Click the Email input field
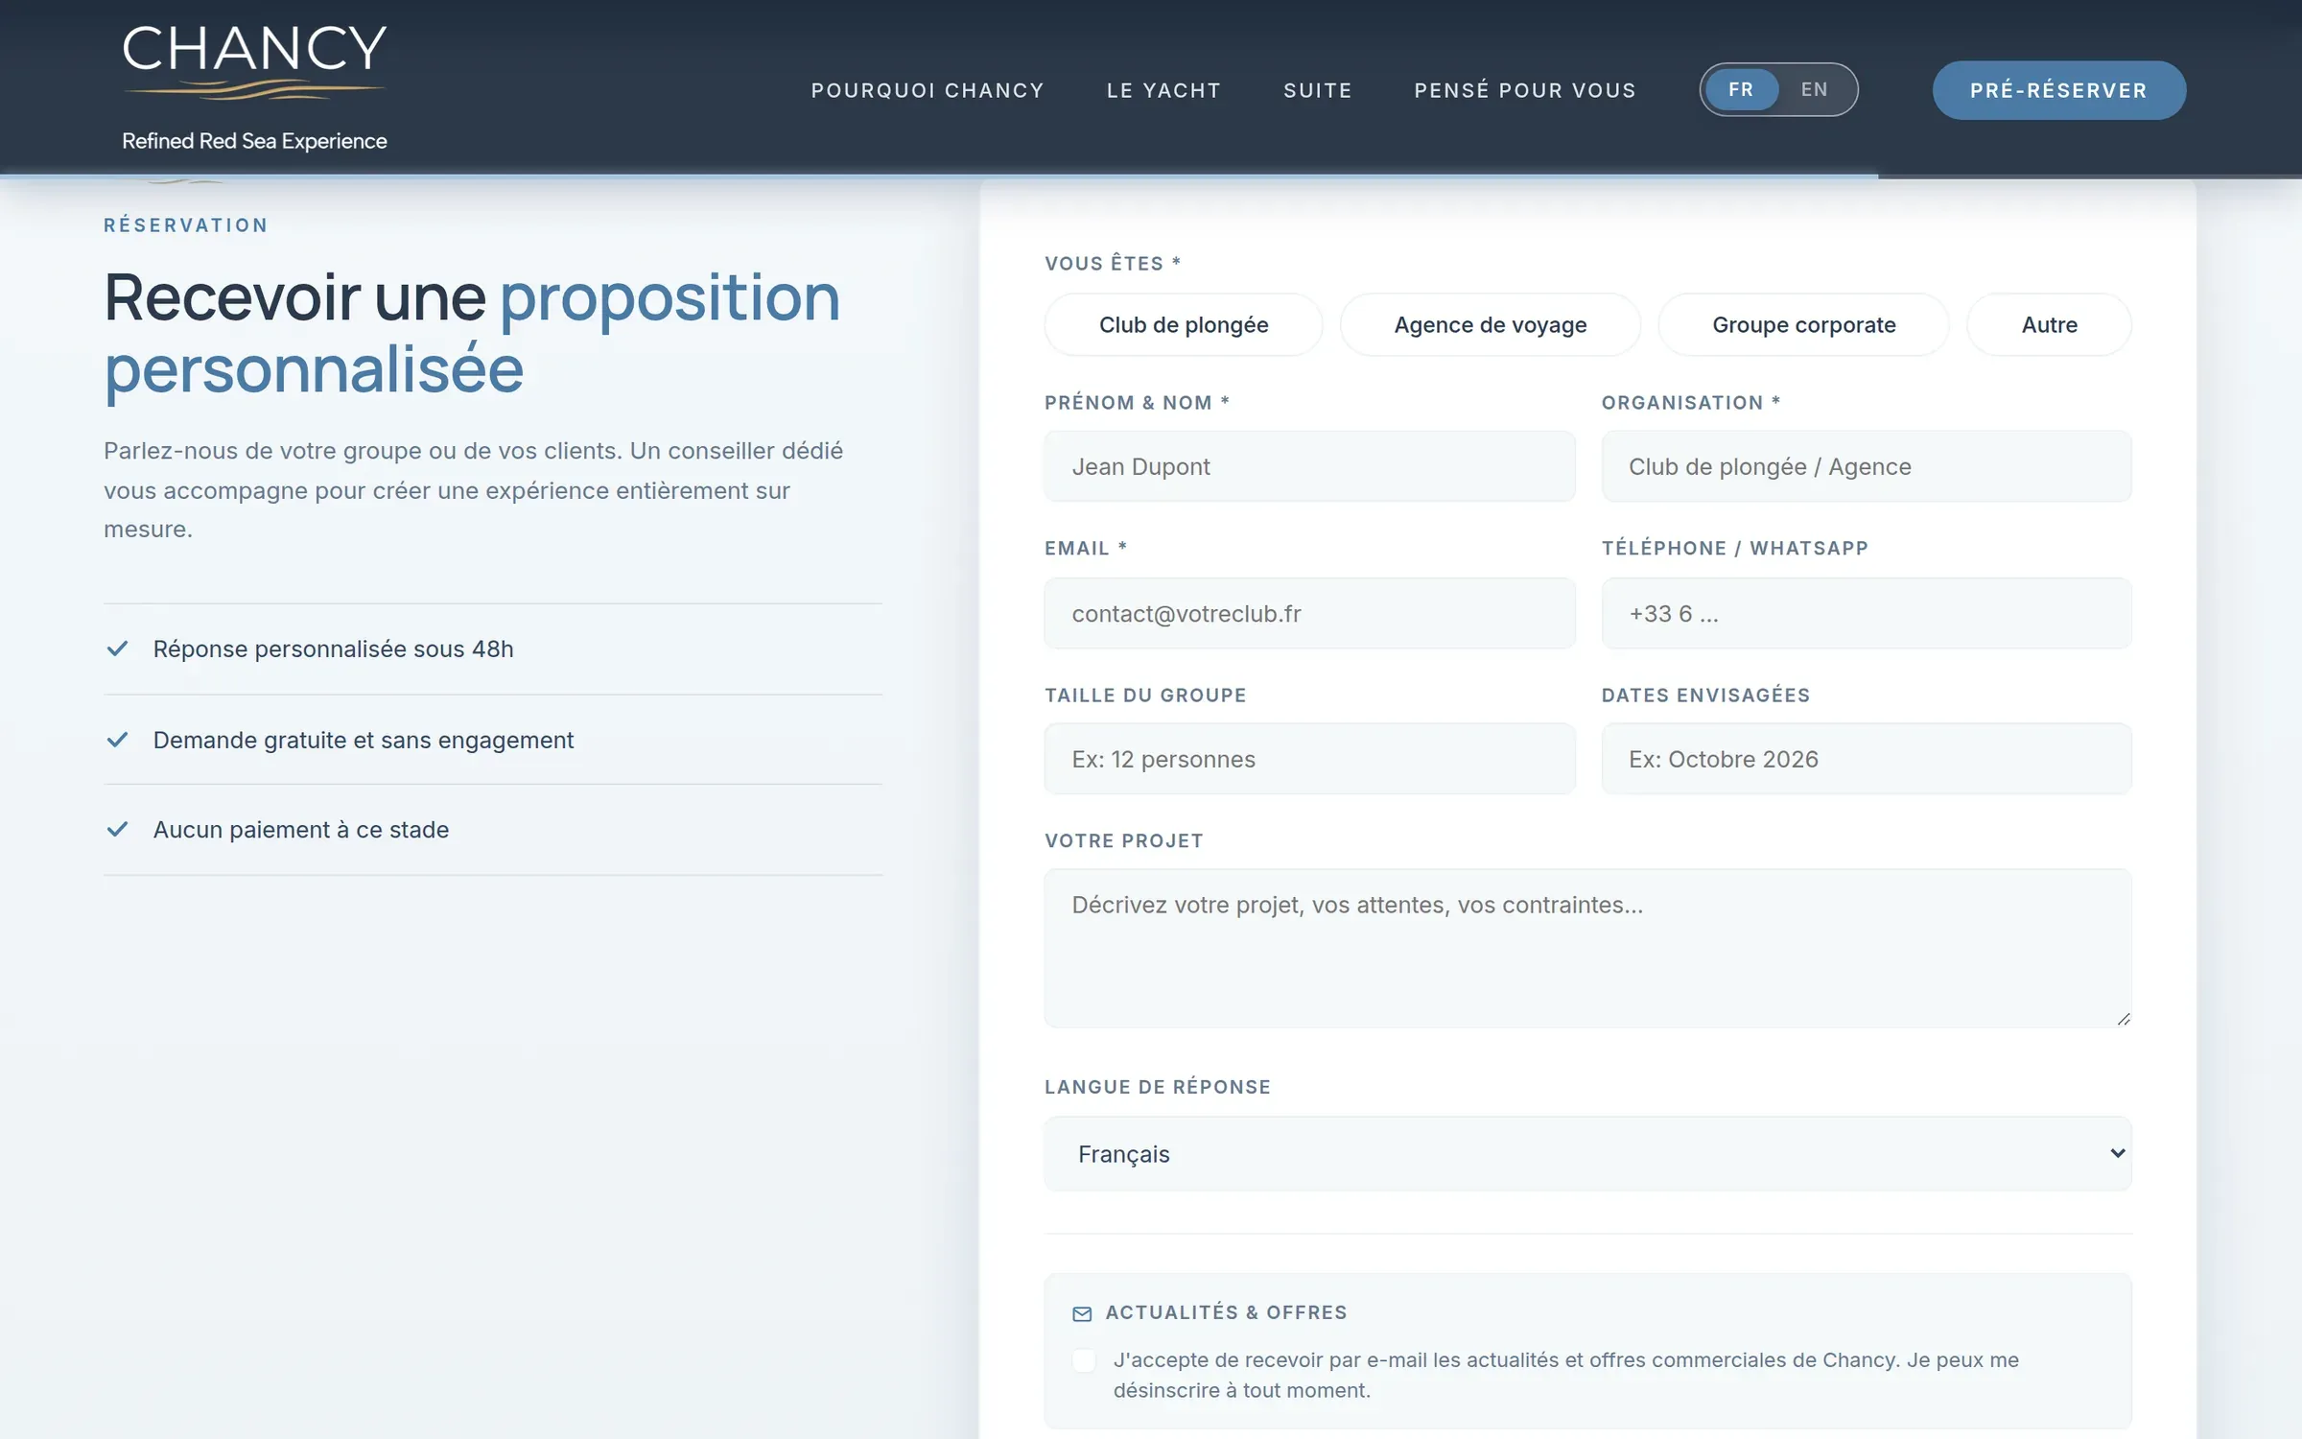 1309,613
